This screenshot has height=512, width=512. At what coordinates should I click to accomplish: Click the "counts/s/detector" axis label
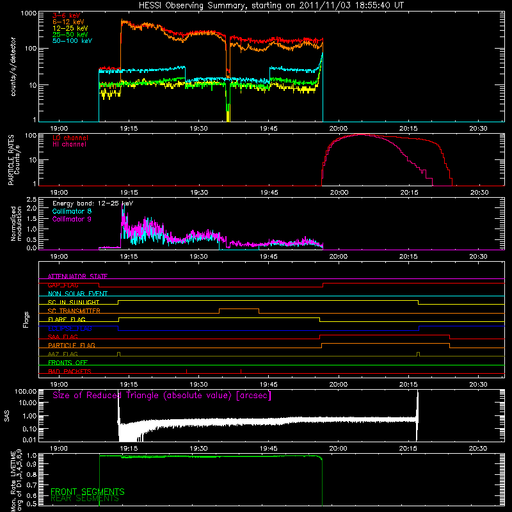13,67
